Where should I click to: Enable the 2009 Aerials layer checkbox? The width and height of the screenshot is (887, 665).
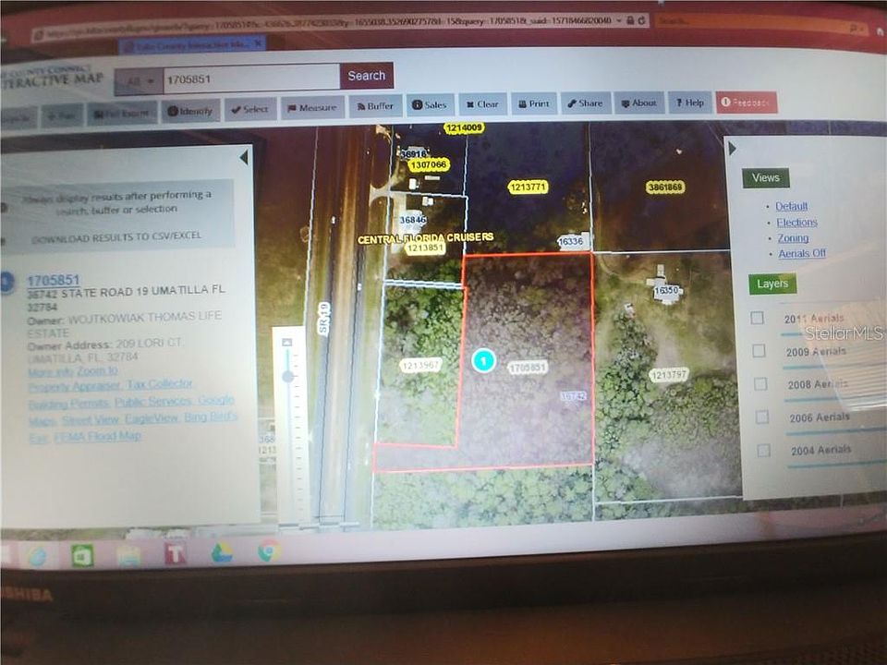[759, 351]
